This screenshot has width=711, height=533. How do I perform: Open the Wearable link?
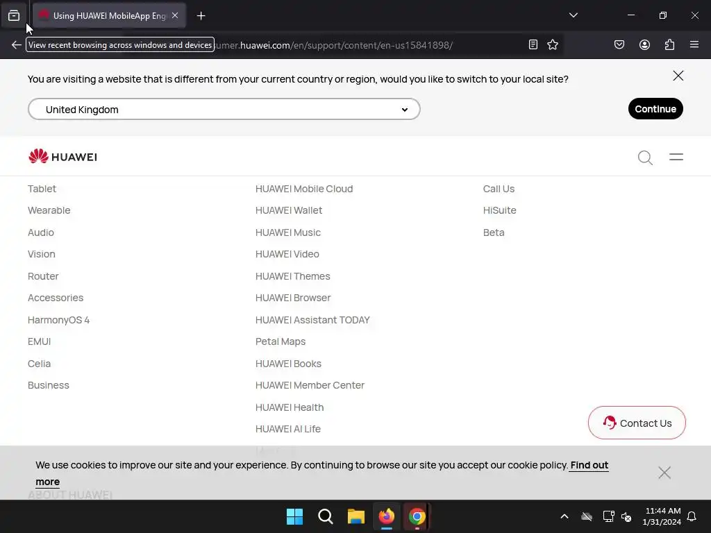pyautogui.click(x=49, y=211)
